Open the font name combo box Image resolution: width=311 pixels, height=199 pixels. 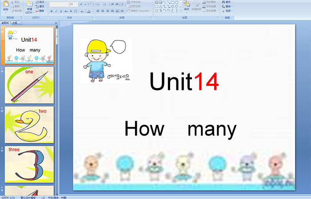(x=59, y=4)
